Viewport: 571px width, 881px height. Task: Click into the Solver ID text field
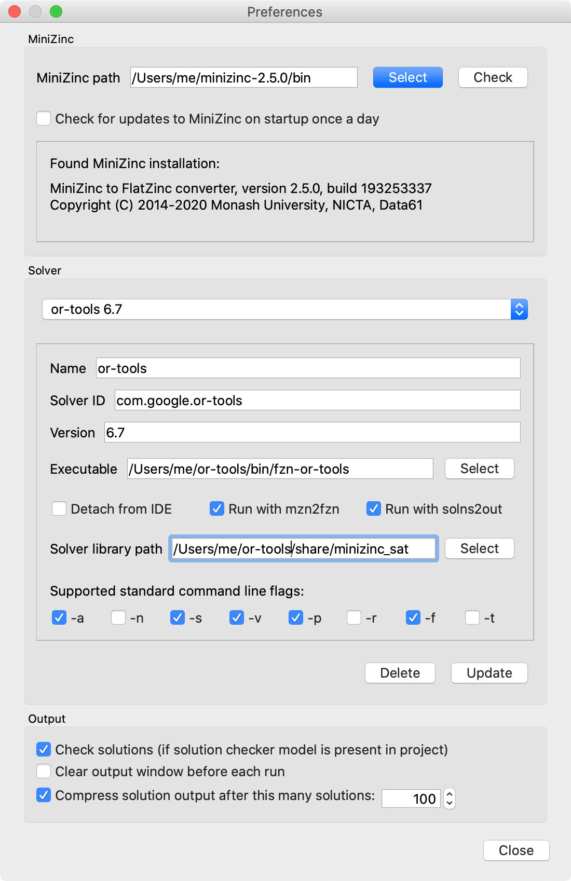(318, 400)
